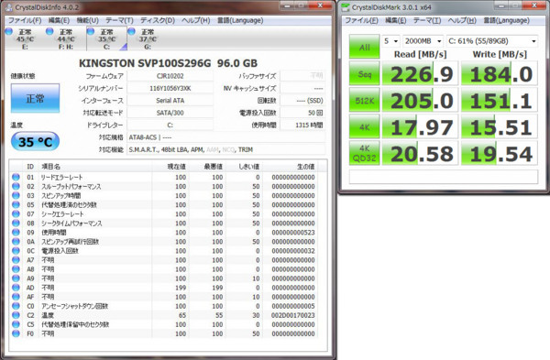550x360 pixels.
Task: Click the Seq read result 226.9
Action: (420, 73)
